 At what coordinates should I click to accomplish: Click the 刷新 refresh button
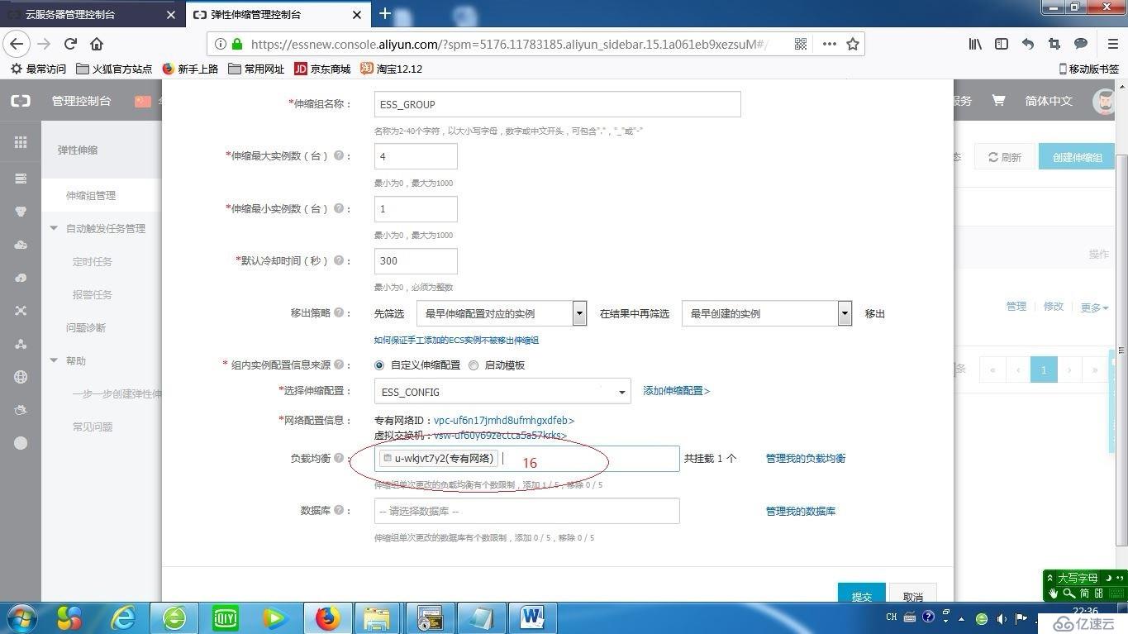pyautogui.click(x=1005, y=157)
